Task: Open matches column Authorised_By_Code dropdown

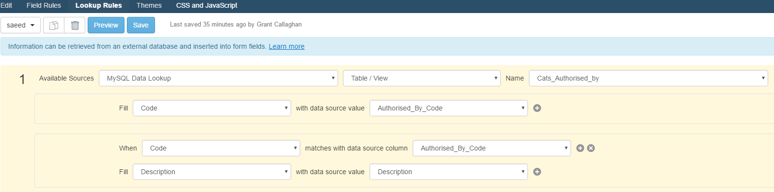Action: [x=492, y=148]
